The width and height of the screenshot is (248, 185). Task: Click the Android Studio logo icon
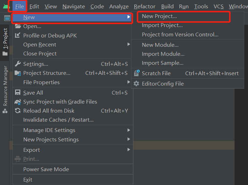pyautogui.click(x=6, y=7)
